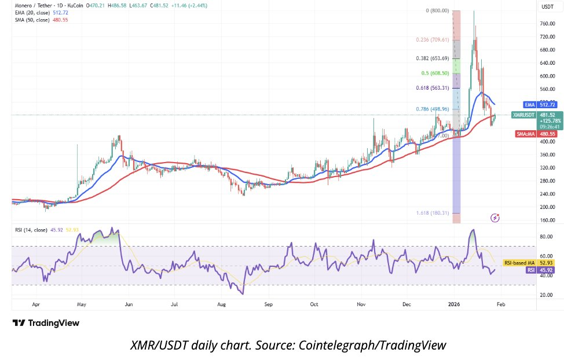Click the Feb label on the time axis

[x=500, y=304]
